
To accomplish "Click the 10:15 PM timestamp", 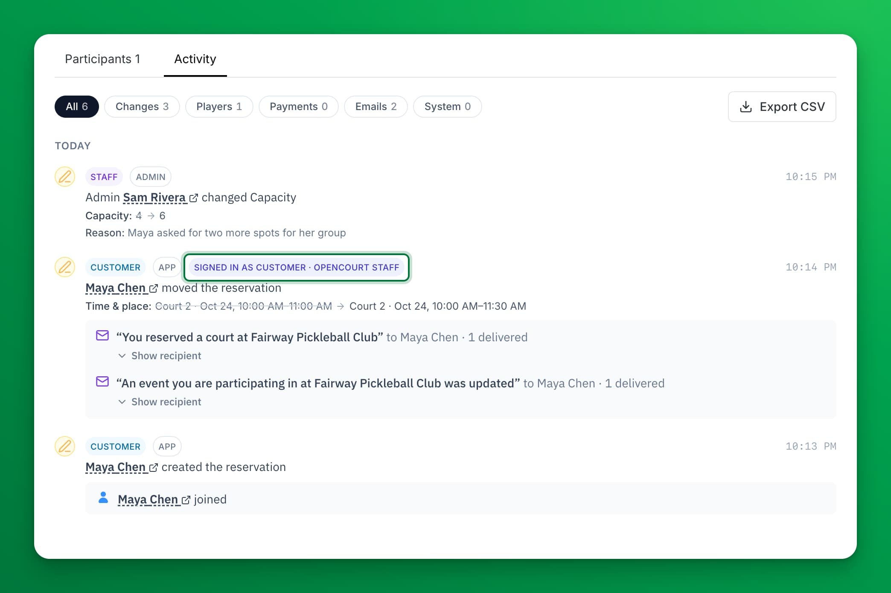I will [x=811, y=177].
